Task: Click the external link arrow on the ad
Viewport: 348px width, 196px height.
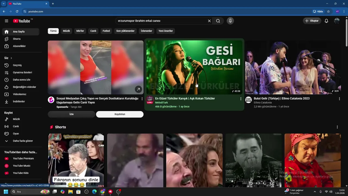Action: coord(138,89)
